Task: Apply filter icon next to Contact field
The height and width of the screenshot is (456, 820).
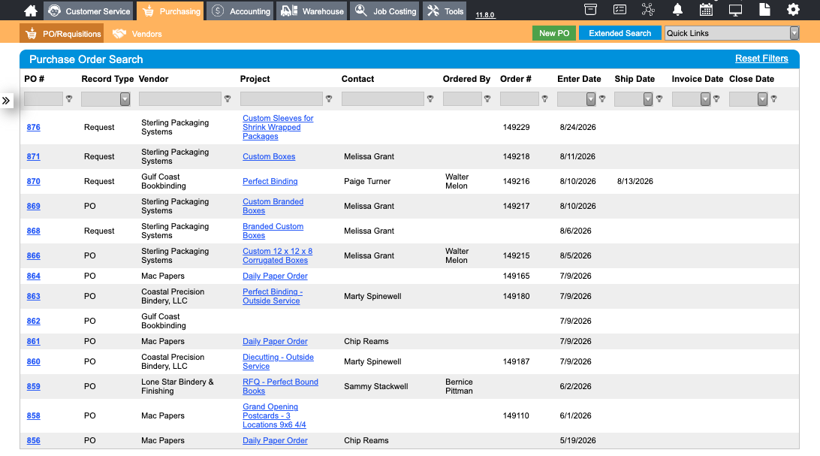Action: [430, 99]
